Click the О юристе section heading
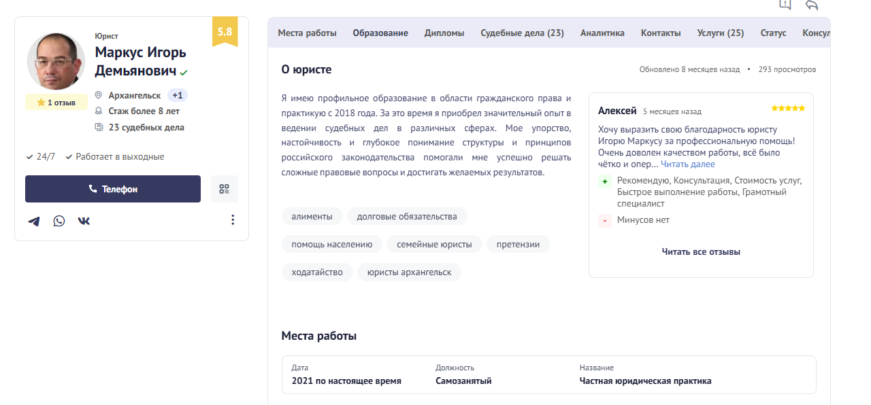This screenshot has height=405, width=871. [307, 69]
